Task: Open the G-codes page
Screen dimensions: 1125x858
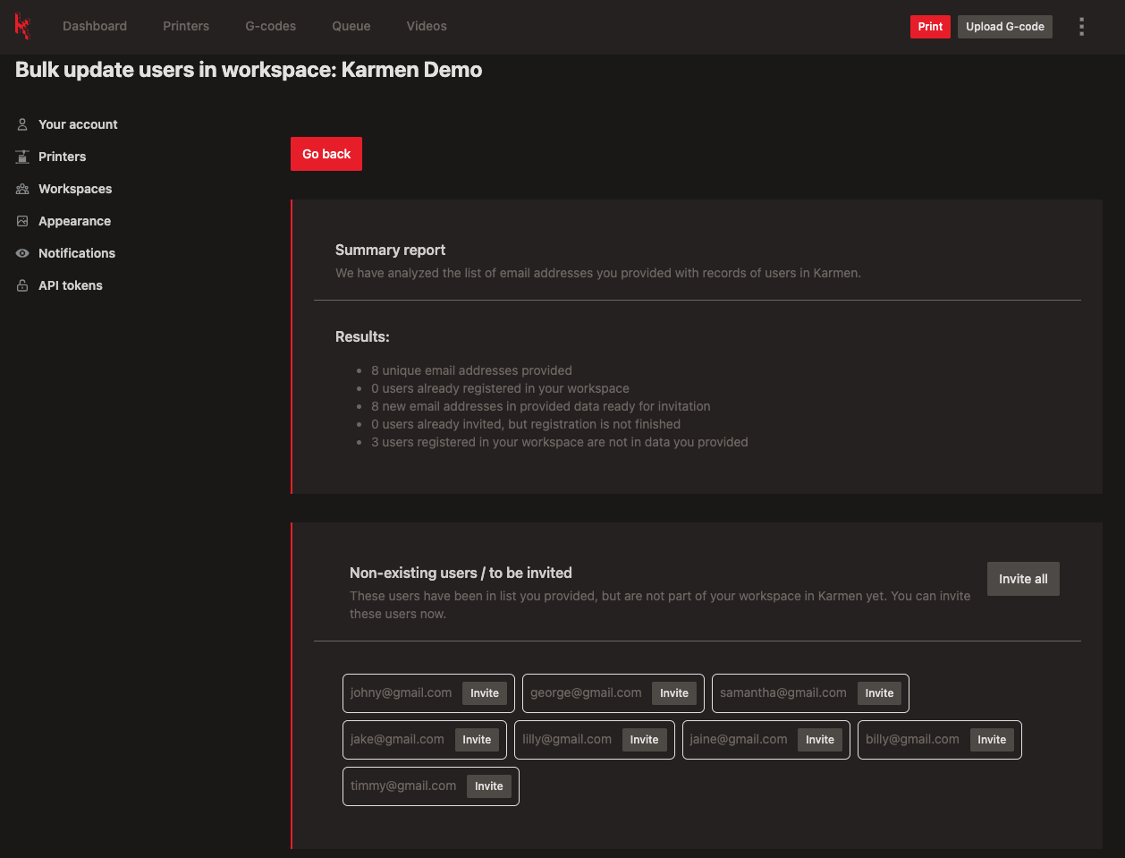Action: click(x=271, y=26)
